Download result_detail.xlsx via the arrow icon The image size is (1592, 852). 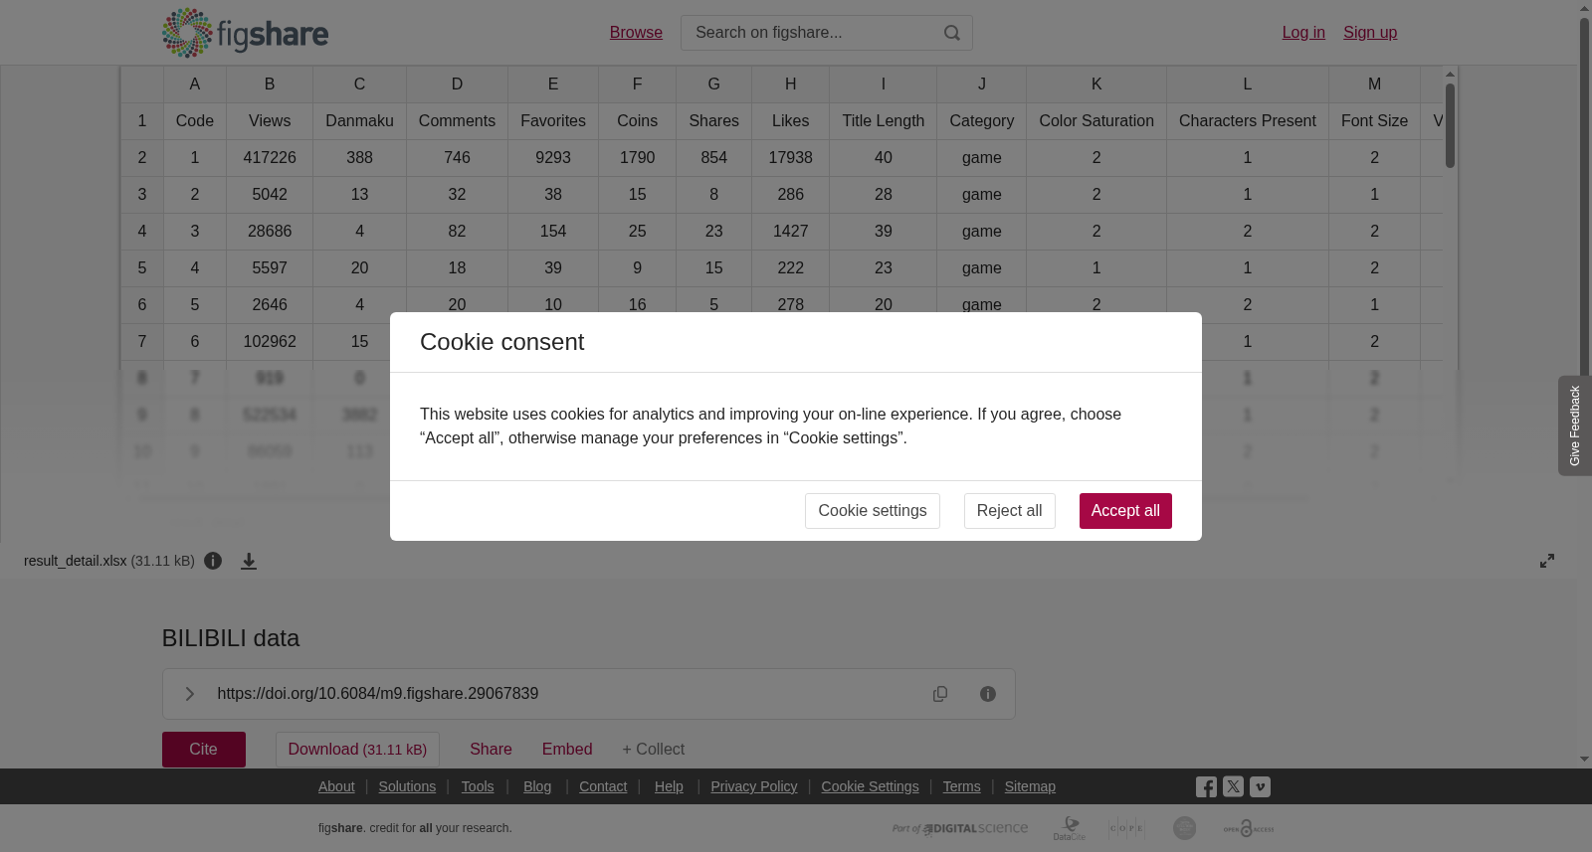[x=249, y=561]
